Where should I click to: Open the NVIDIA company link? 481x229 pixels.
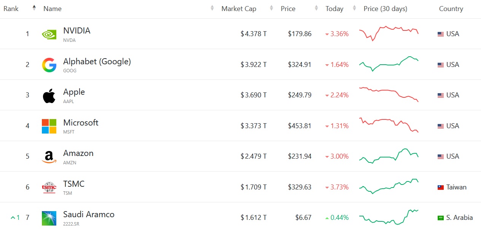tap(76, 31)
